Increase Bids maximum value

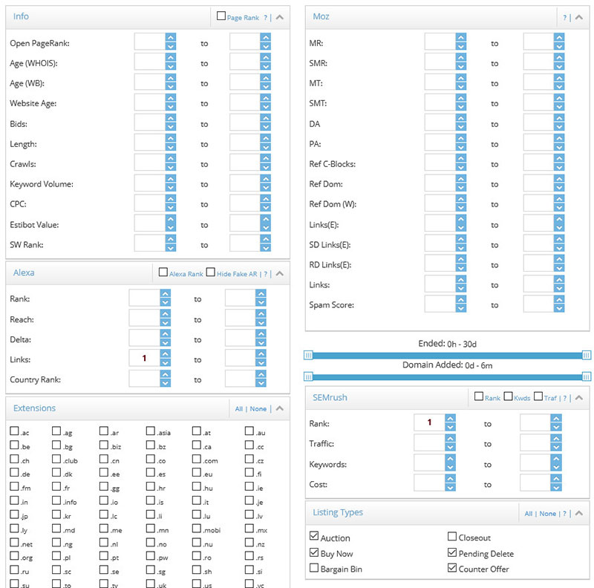pos(266,118)
